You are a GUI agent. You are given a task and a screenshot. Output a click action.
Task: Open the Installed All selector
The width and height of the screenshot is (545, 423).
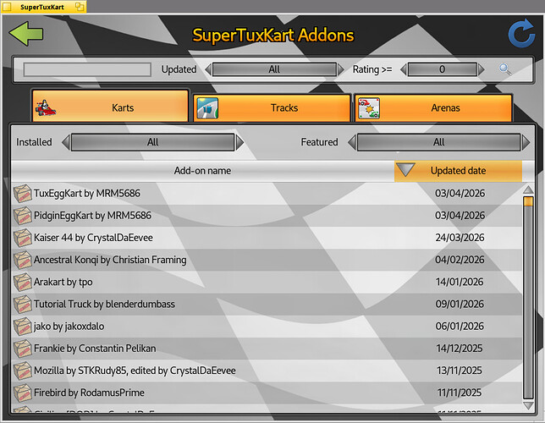[153, 142]
